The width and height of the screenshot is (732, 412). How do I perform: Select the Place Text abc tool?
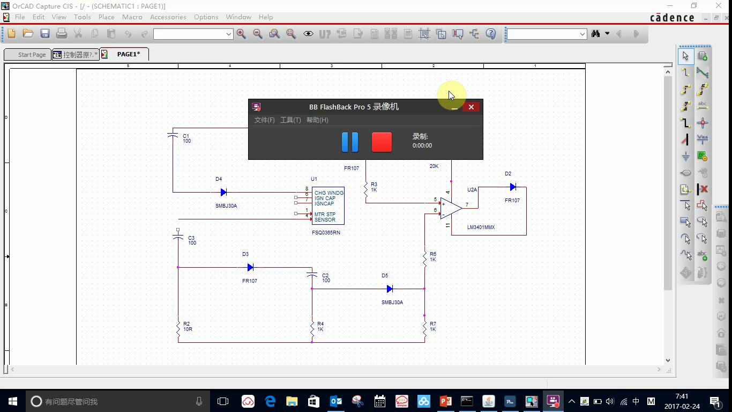[703, 255]
